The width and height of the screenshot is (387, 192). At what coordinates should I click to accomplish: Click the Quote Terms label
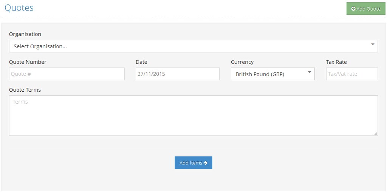[x=25, y=90]
